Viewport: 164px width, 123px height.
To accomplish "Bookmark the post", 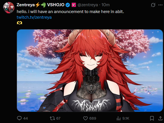I will point(152,118).
